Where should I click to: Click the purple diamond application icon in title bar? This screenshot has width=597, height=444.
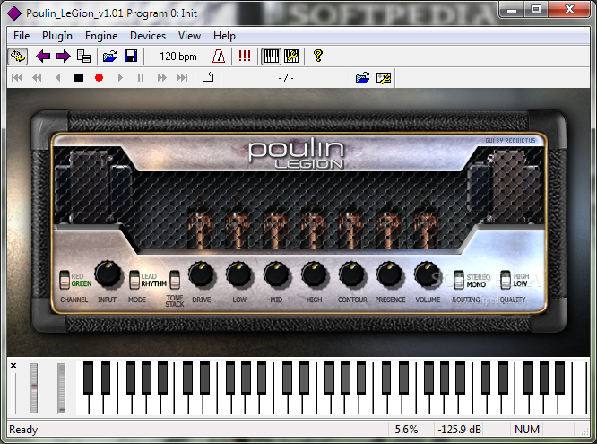click(14, 13)
